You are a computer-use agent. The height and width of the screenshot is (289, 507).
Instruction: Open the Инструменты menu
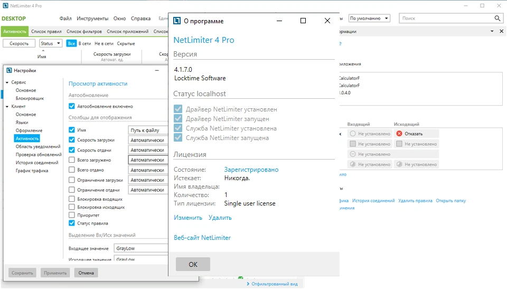click(x=92, y=18)
